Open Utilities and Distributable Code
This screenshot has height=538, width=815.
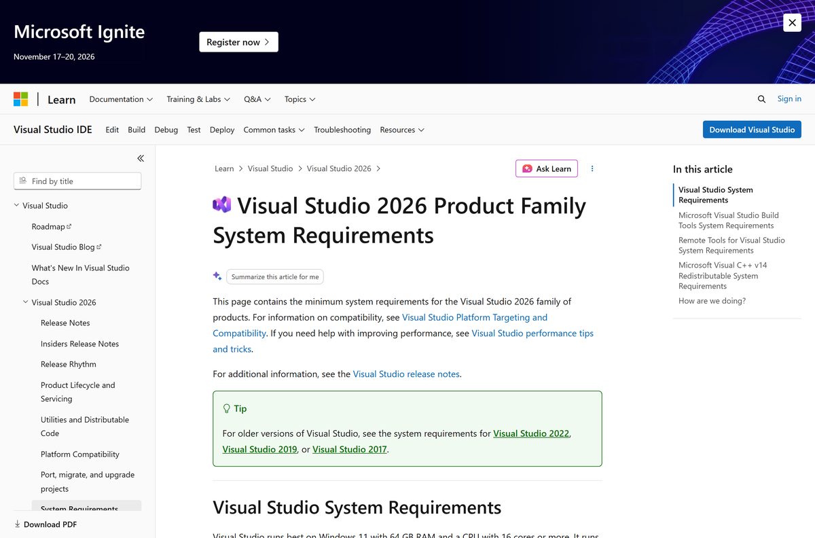tap(85, 427)
